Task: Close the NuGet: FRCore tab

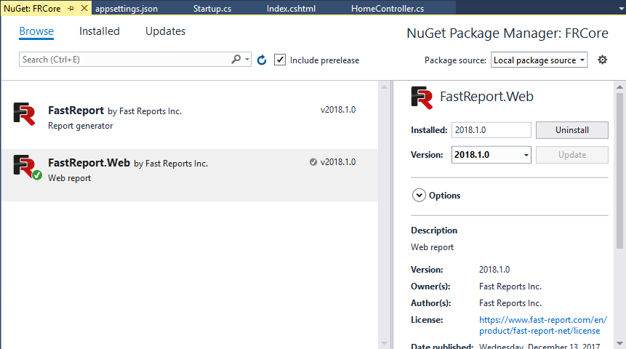Action: click(84, 8)
